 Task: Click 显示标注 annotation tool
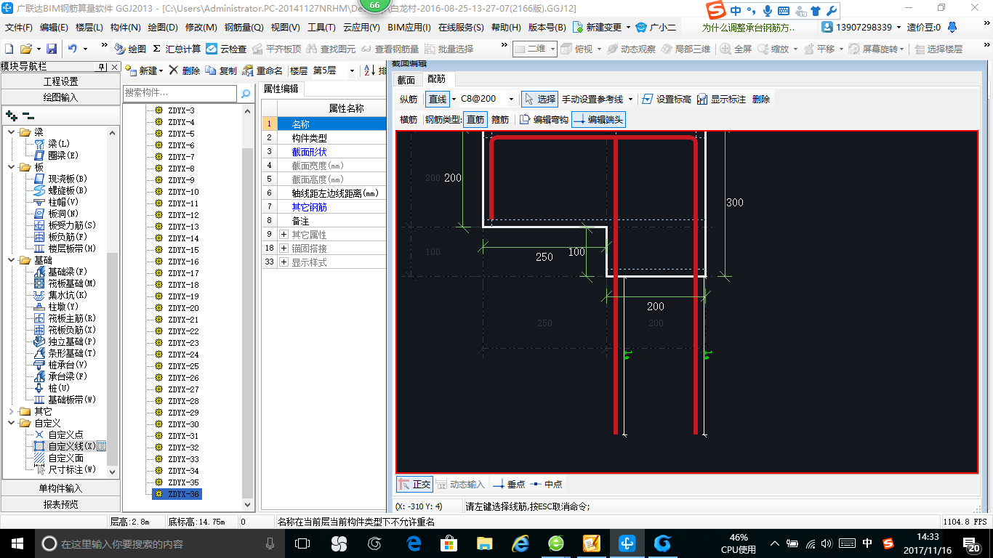pos(721,99)
